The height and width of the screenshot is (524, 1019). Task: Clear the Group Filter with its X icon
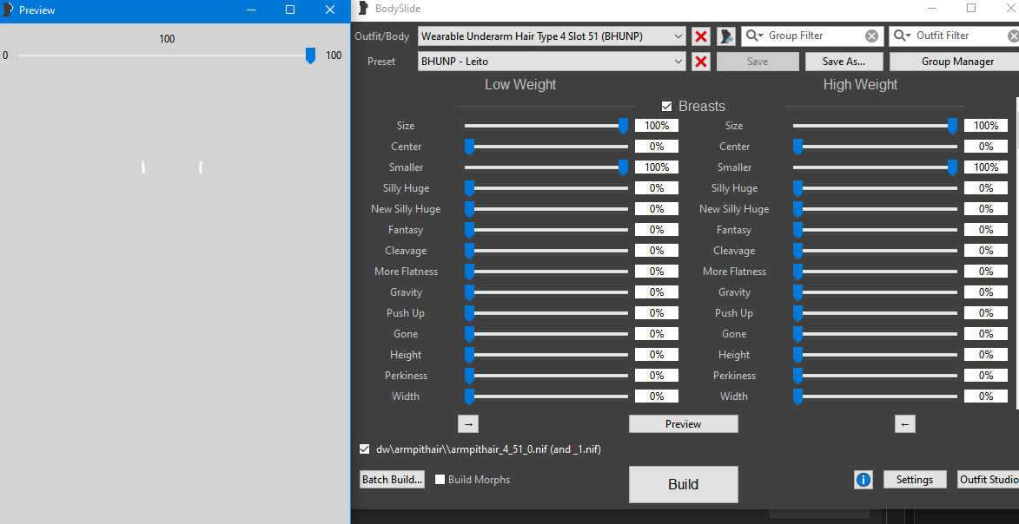tap(871, 36)
